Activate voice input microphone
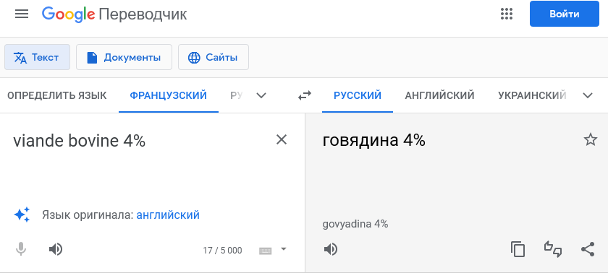This screenshot has height=273, width=608. tap(21, 249)
